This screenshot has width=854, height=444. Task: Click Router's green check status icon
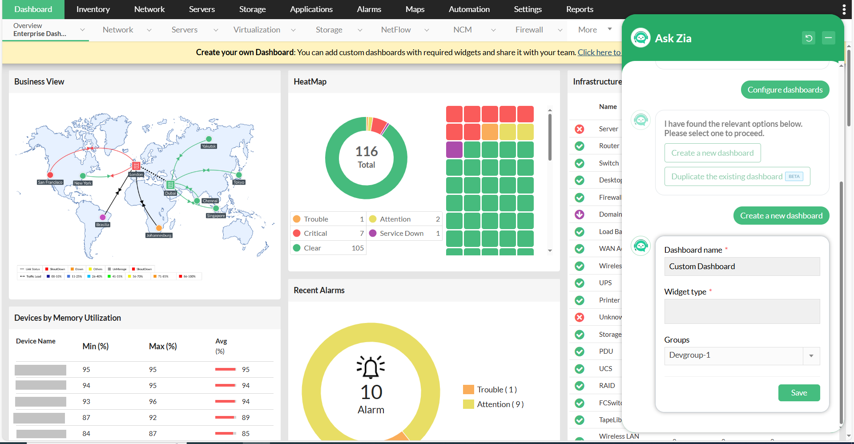579,145
